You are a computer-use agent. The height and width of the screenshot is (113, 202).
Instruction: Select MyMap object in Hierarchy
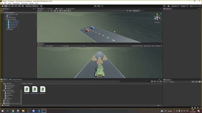[x=10, y=29]
